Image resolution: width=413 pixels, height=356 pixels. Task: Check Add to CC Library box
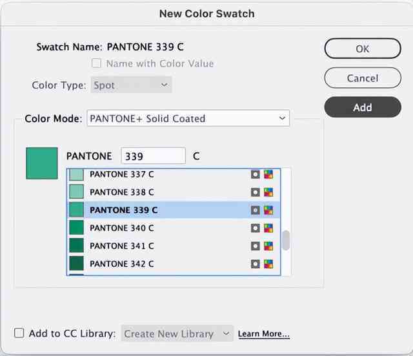[x=19, y=333]
